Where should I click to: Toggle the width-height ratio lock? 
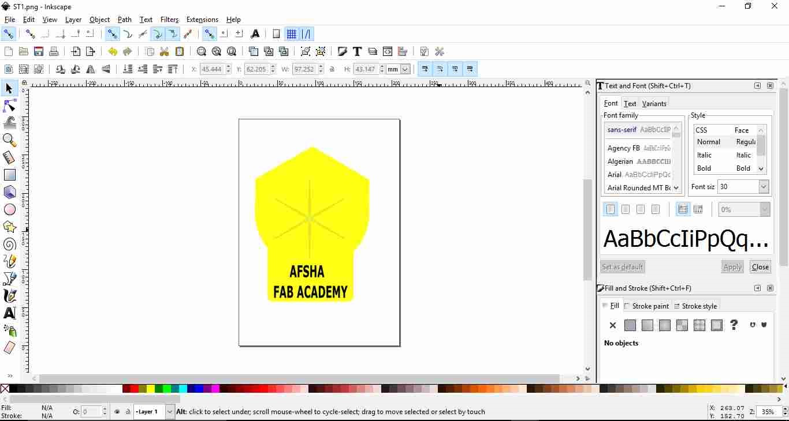(x=332, y=69)
